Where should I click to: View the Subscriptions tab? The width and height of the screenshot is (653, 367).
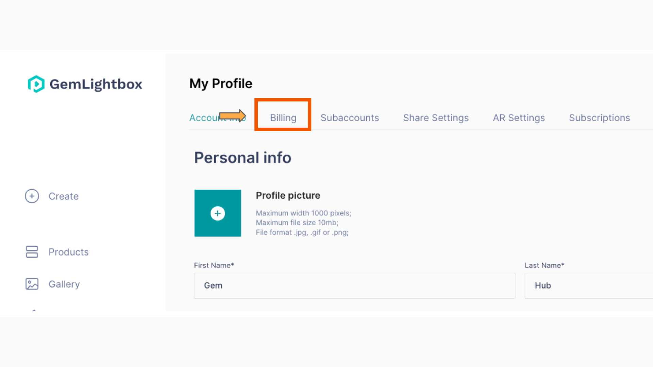point(600,118)
